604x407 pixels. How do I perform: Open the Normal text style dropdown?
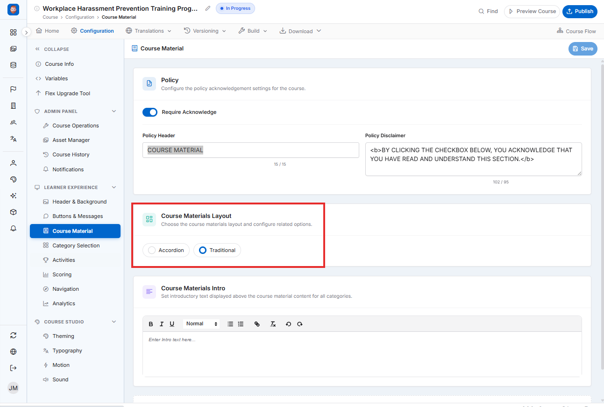coord(201,324)
